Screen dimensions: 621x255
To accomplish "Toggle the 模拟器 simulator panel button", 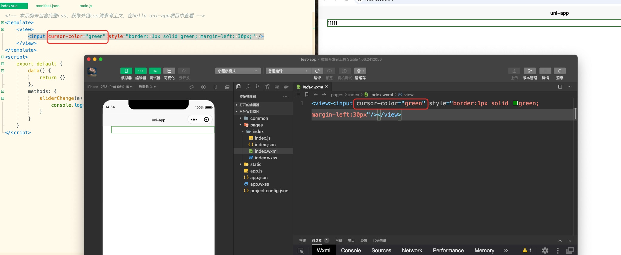I will pyautogui.click(x=126, y=71).
